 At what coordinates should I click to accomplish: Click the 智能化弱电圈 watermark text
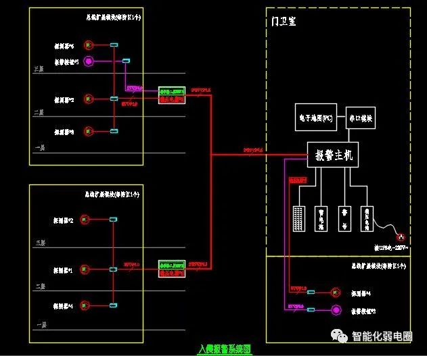pos(382,336)
